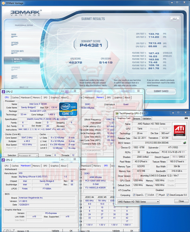This screenshot has width=190, height=232.
Task: Toggle the DirectCompute 5.0 checkbox
Action: (x=168, y=195)
